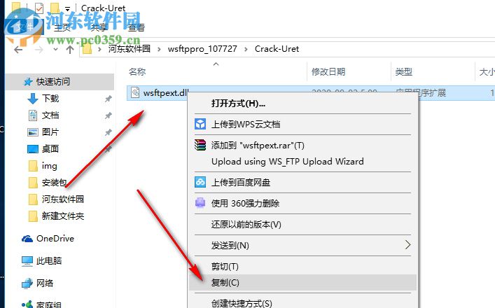
Task: Open the img folder in sidebar
Action: coord(49,166)
